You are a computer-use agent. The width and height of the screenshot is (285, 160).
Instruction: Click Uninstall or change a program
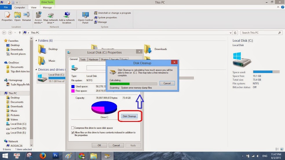coord(112,13)
